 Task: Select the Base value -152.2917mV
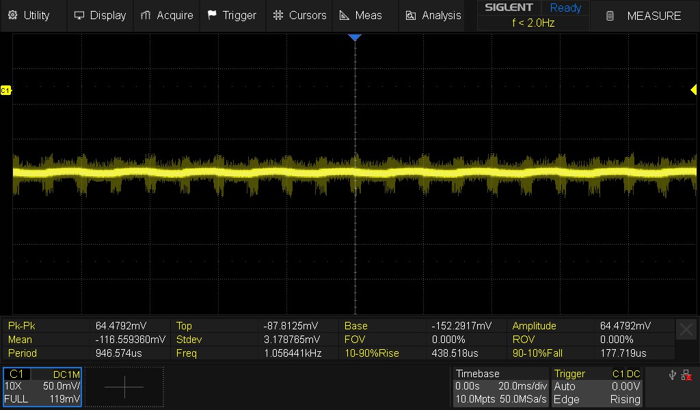pyautogui.click(x=461, y=326)
